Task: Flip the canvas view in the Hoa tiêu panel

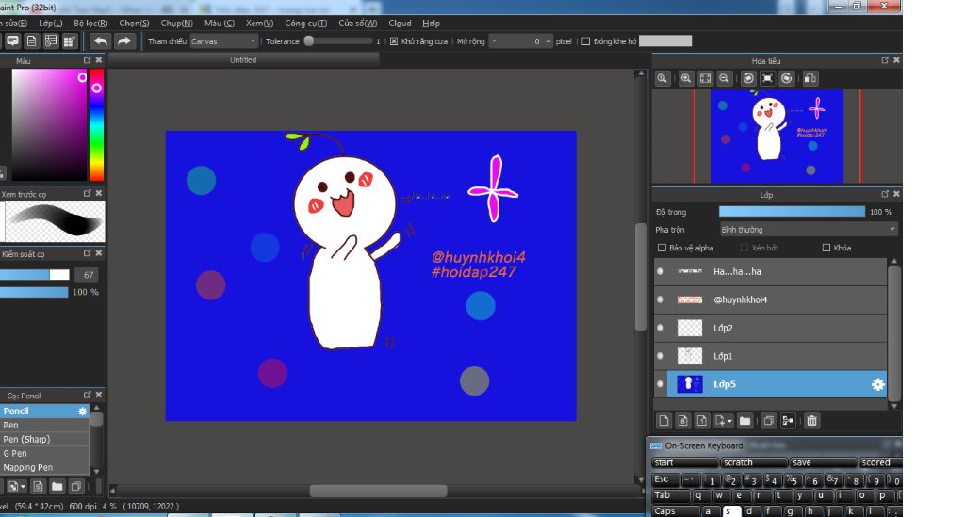Action: coord(810,79)
